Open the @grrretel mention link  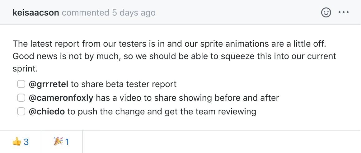click(x=48, y=84)
